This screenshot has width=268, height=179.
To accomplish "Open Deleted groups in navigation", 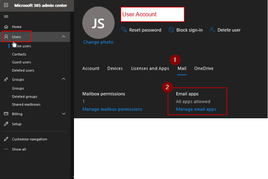I will pyautogui.click(x=25, y=97).
